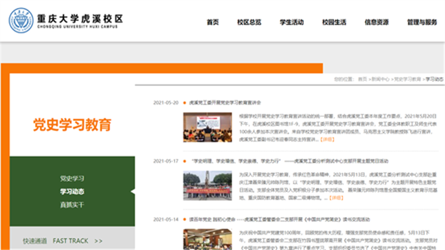Open the 管理与服务 navigation item
The height and width of the screenshot is (250, 445).
[422, 22]
